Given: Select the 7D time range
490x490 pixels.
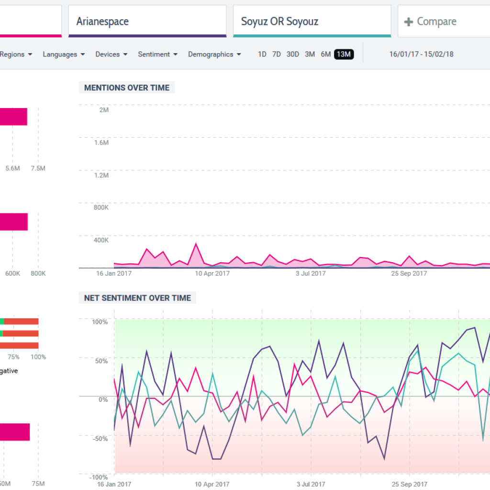Looking at the screenshot, I should pyautogui.click(x=276, y=55).
